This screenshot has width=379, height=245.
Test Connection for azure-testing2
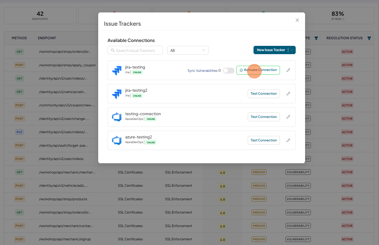pyautogui.click(x=264, y=140)
